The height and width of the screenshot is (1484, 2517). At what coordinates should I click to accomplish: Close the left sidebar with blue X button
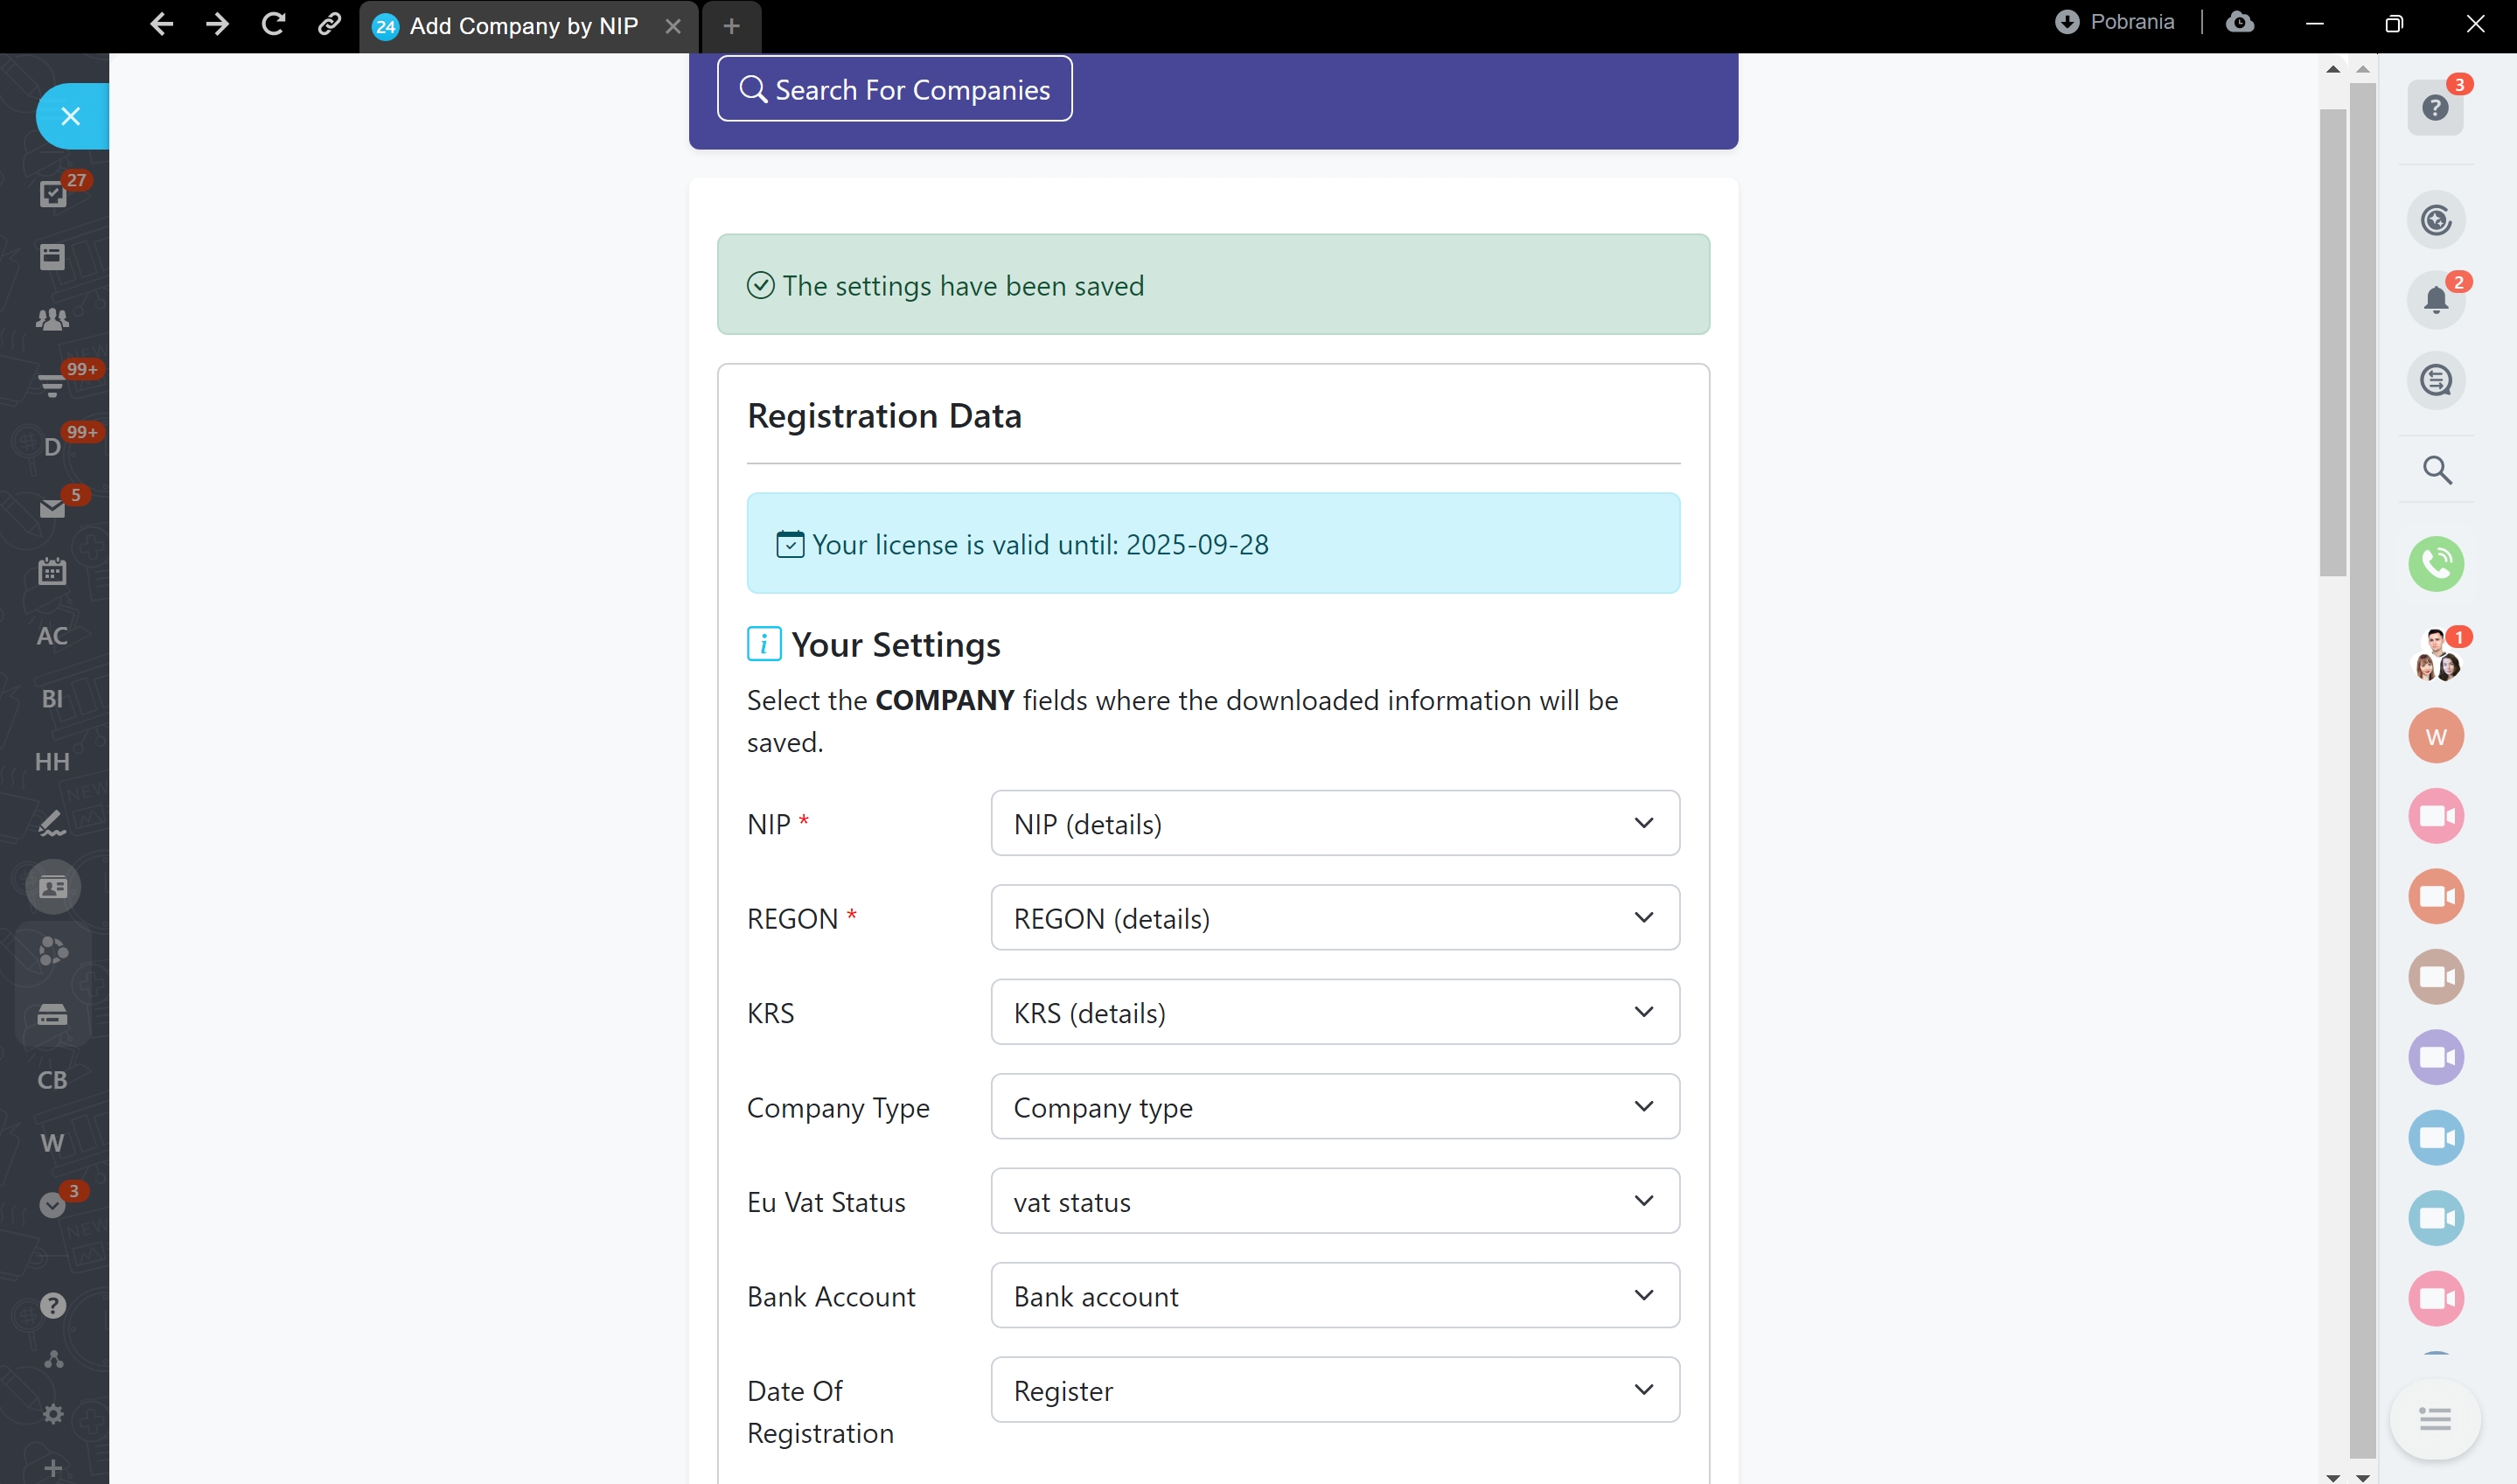pos(70,116)
